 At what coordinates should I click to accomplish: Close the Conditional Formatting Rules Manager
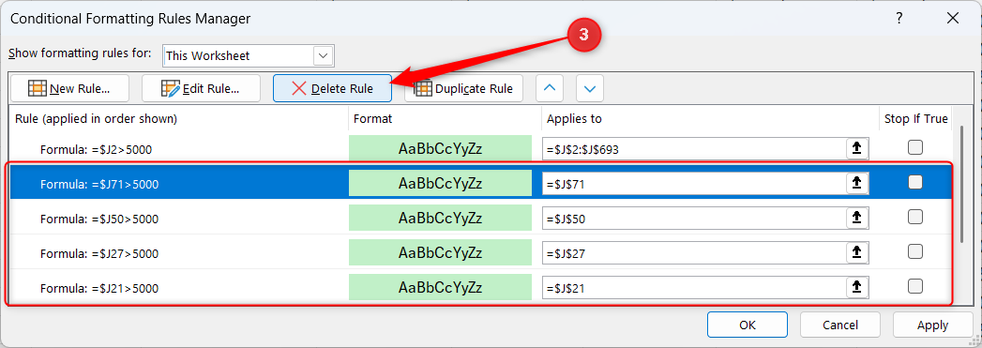(x=953, y=18)
